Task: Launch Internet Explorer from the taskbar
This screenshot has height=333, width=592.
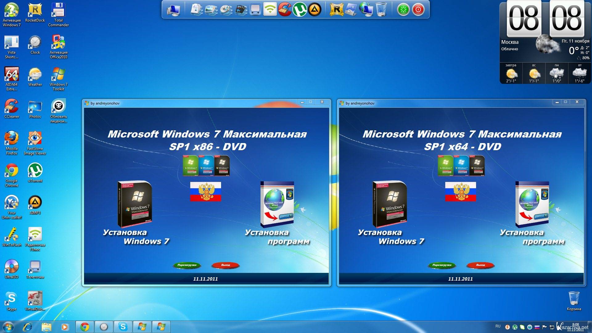Action: coord(27,327)
